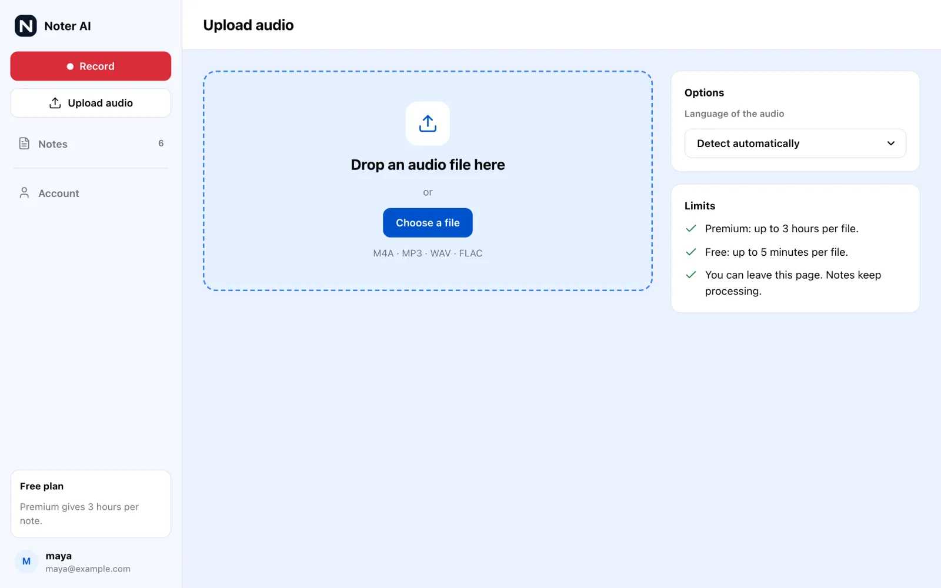Click the maya@example.com email text
This screenshot has height=588, width=941.
click(88, 569)
